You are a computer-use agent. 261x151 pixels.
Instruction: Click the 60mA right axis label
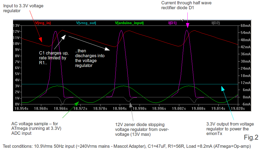pos(246,25)
